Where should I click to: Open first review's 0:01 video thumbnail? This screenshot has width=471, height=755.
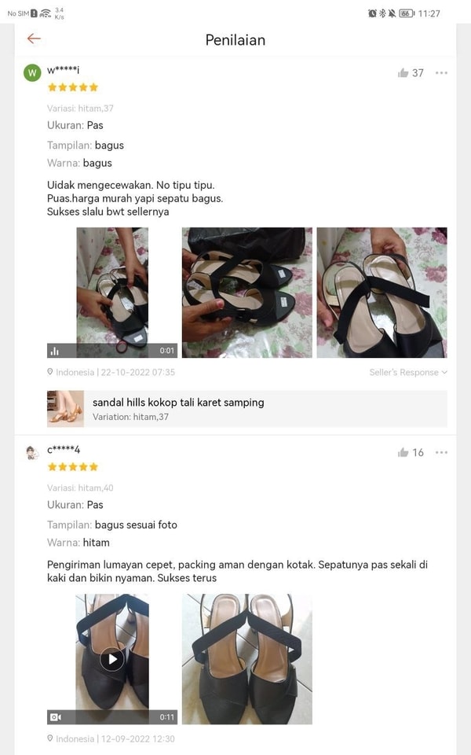pyautogui.click(x=112, y=293)
